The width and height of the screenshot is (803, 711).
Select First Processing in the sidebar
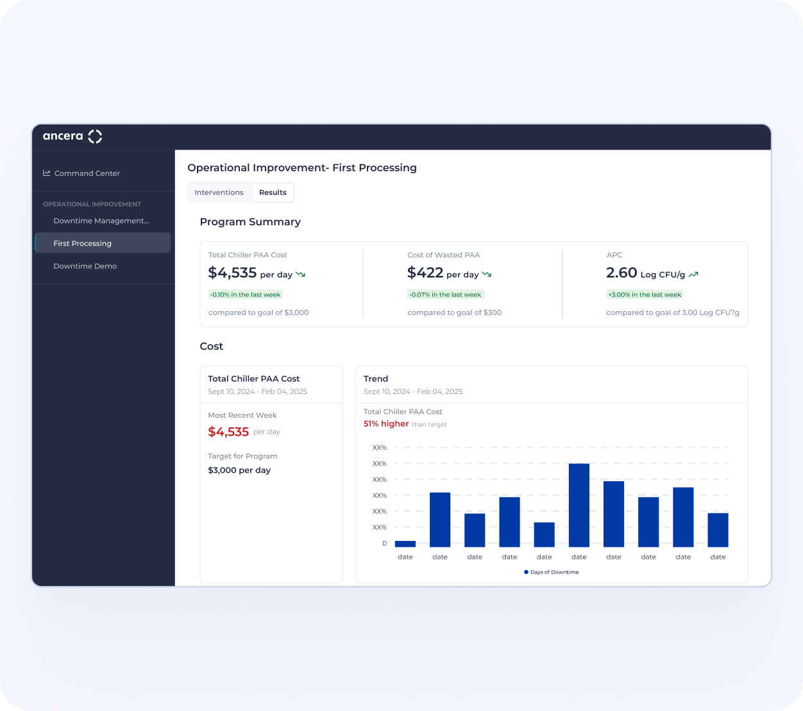(103, 243)
